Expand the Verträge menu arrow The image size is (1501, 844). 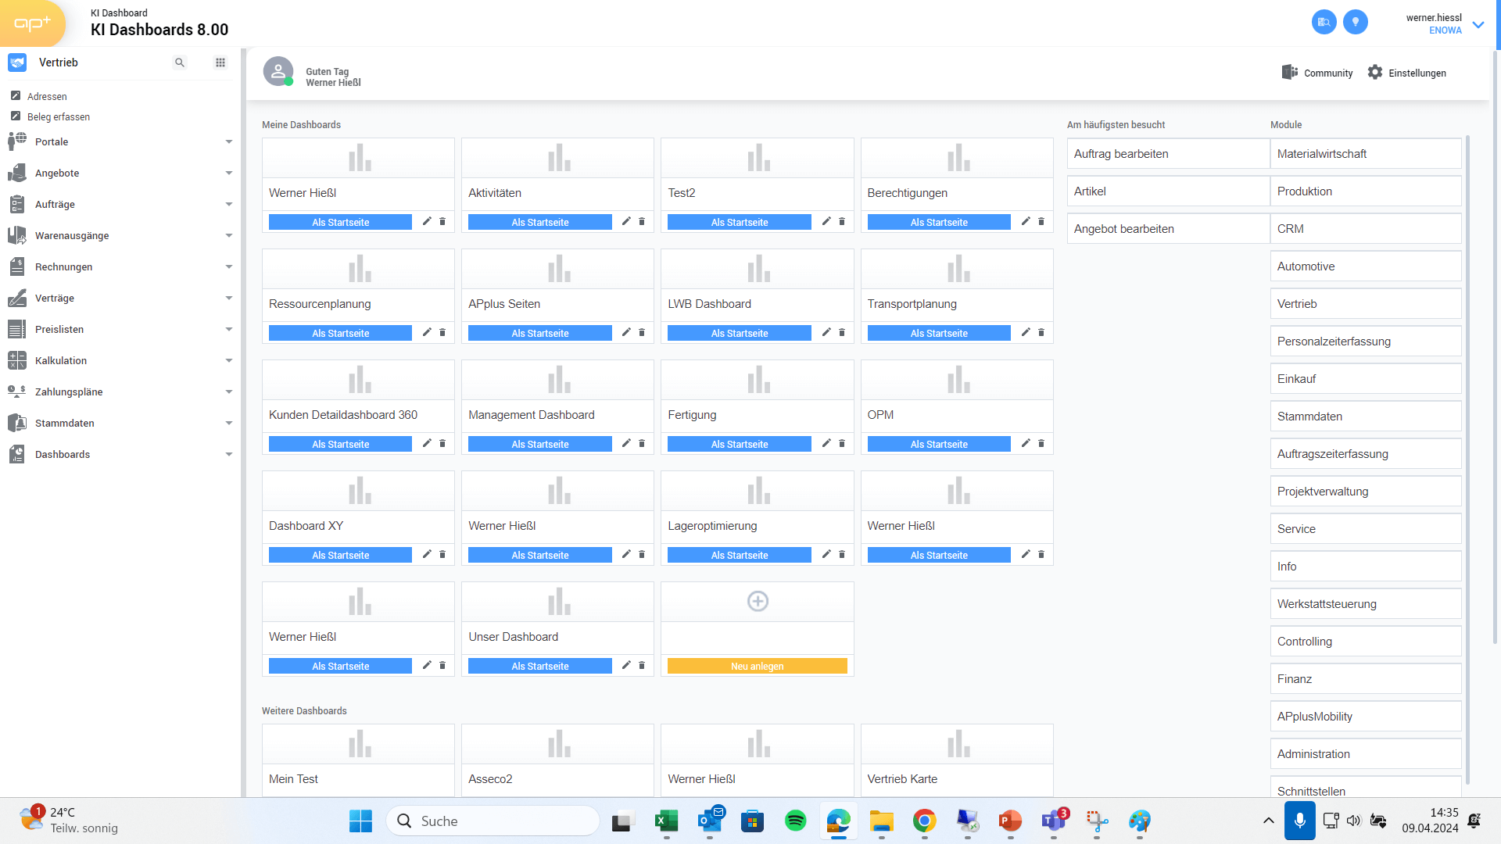coord(229,298)
